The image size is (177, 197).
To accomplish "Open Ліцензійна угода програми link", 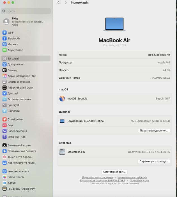I will [x=98, y=177].
